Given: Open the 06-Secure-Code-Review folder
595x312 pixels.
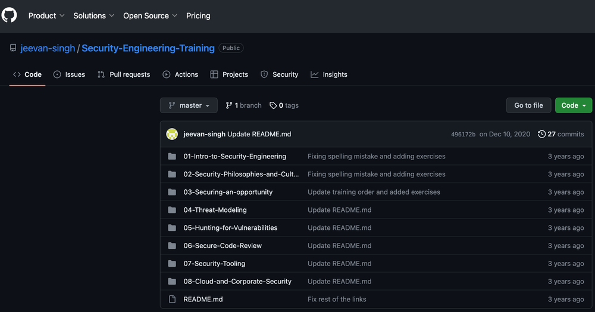Looking at the screenshot, I should click(223, 245).
